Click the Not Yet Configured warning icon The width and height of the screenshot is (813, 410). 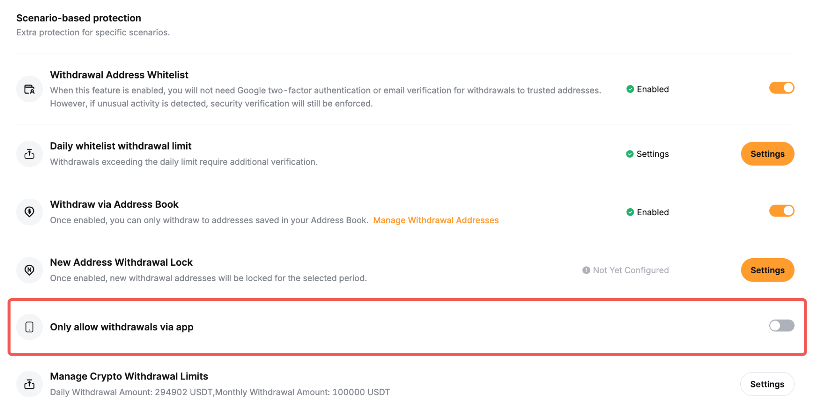pos(586,270)
